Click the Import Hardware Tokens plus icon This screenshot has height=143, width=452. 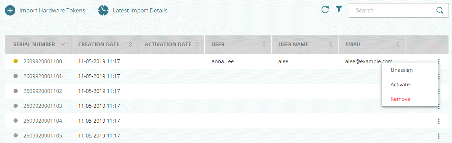tap(10, 11)
